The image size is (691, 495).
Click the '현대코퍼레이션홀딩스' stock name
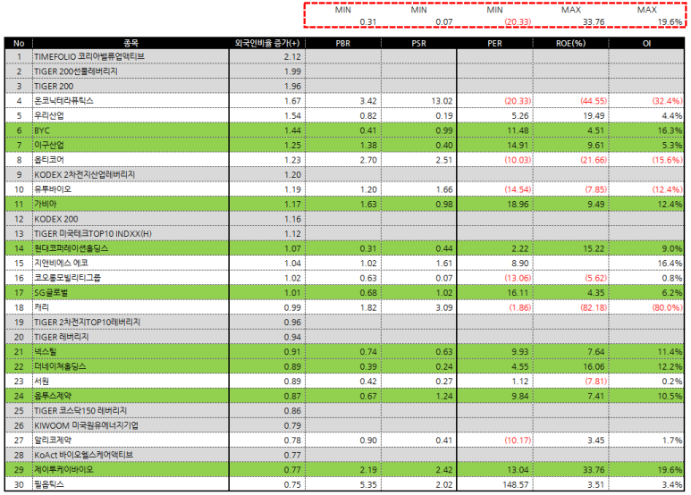coord(72,248)
